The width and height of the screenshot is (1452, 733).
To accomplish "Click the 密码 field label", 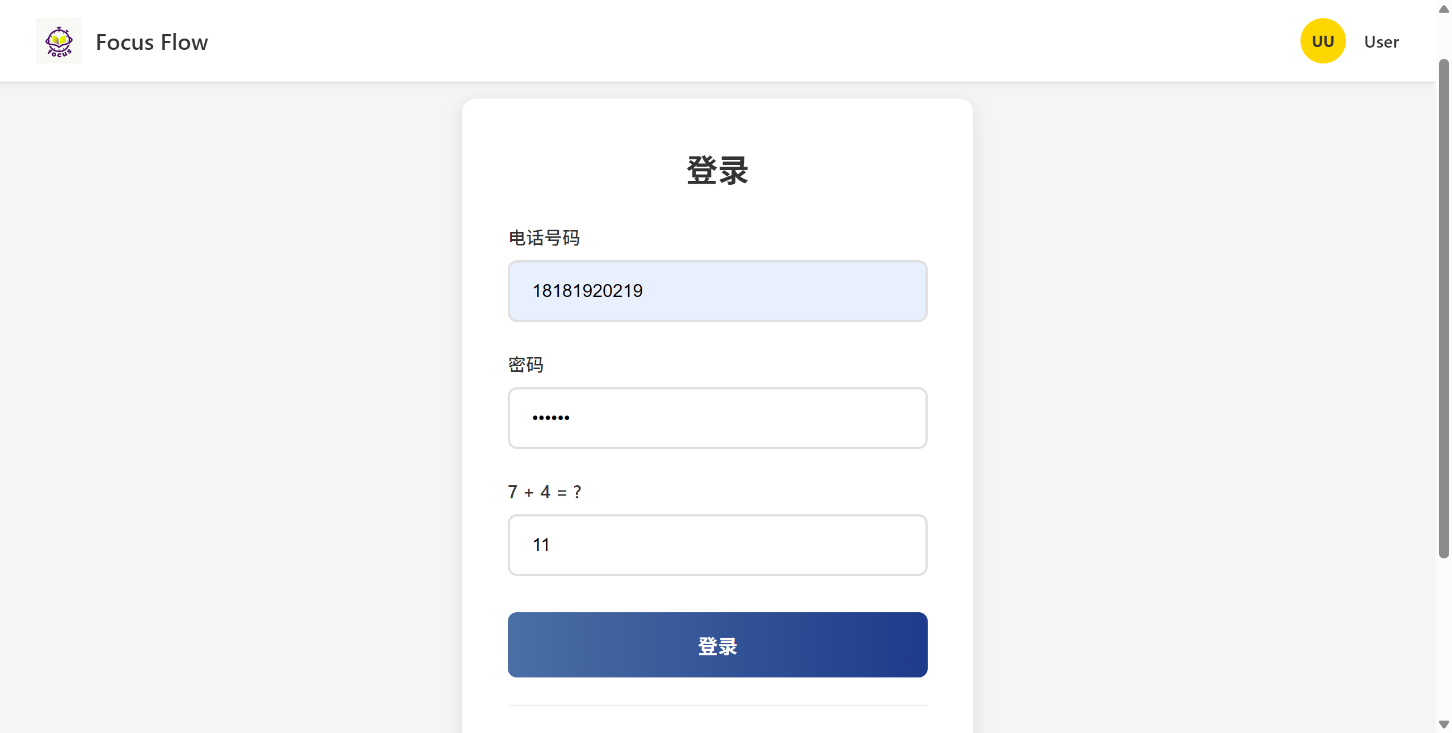I will pos(525,365).
